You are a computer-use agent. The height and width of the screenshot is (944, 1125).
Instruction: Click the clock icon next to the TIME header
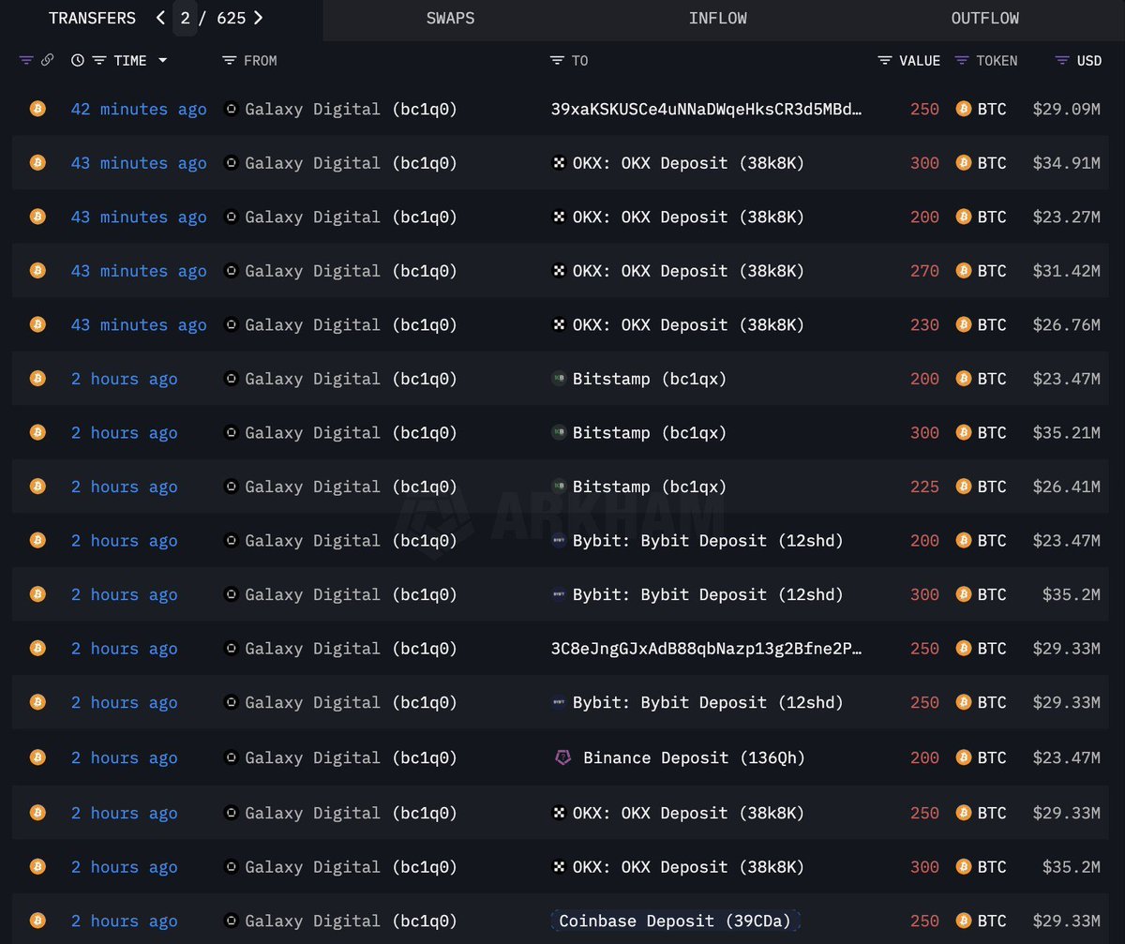click(x=76, y=60)
